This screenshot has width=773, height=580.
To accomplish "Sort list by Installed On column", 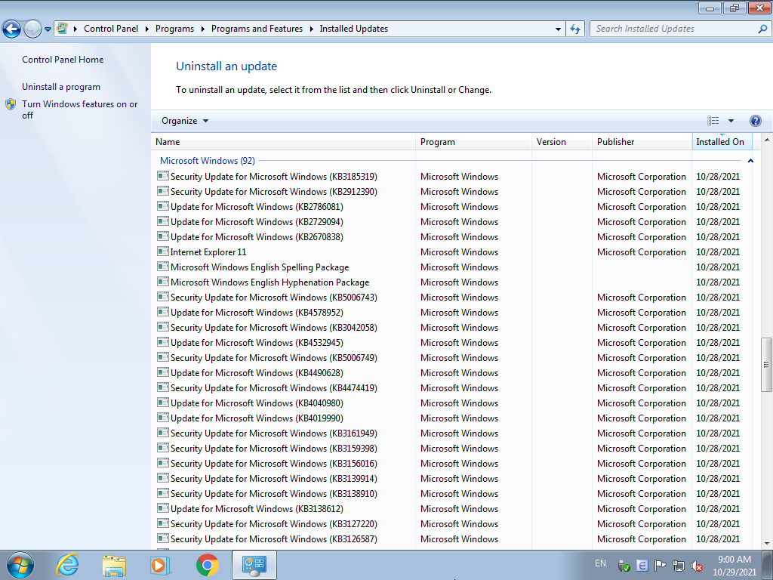I will click(x=720, y=142).
